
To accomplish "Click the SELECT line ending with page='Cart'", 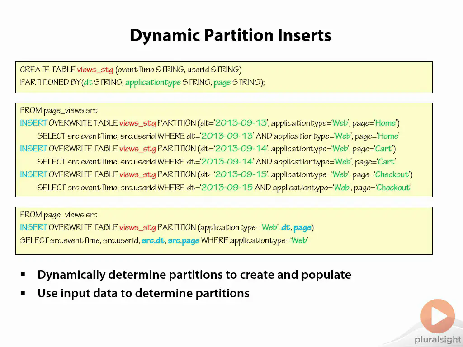I will pyautogui.click(x=217, y=162).
